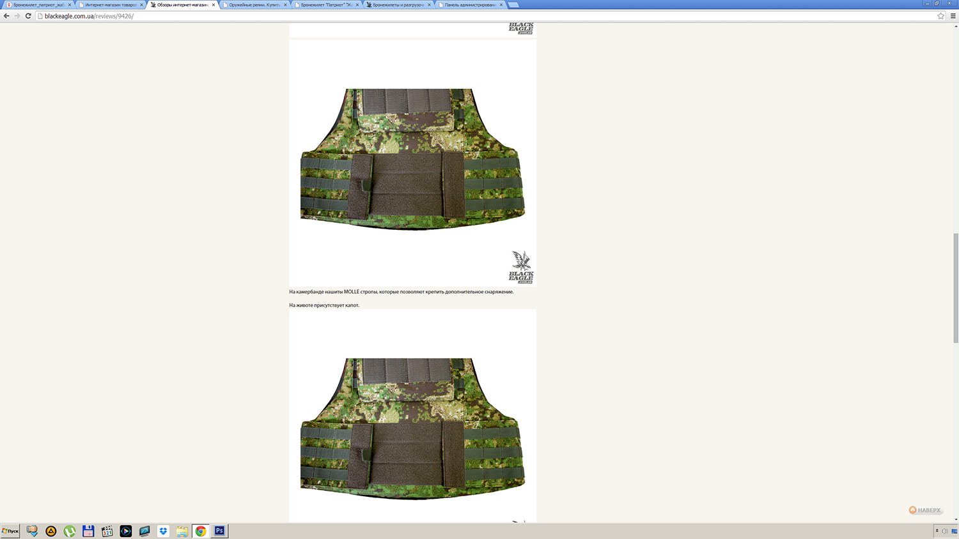The height and width of the screenshot is (539, 959).
Task: Open the AIMP player taskbar icon
Action: point(51,531)
